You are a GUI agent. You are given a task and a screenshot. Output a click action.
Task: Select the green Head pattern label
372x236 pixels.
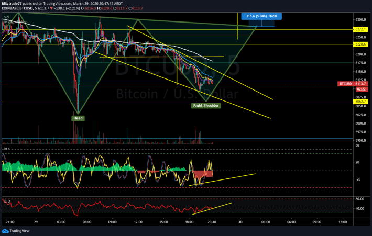pyautogui.click(x=78, y=118)
